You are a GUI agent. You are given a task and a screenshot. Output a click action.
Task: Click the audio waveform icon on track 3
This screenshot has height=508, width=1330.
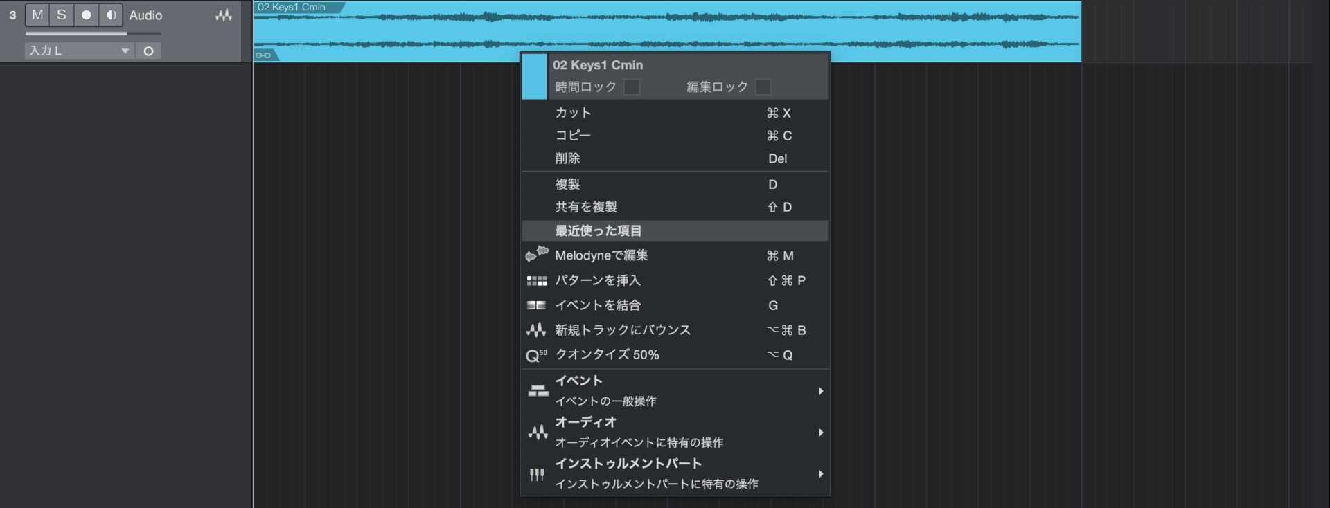tap(223, 15)
